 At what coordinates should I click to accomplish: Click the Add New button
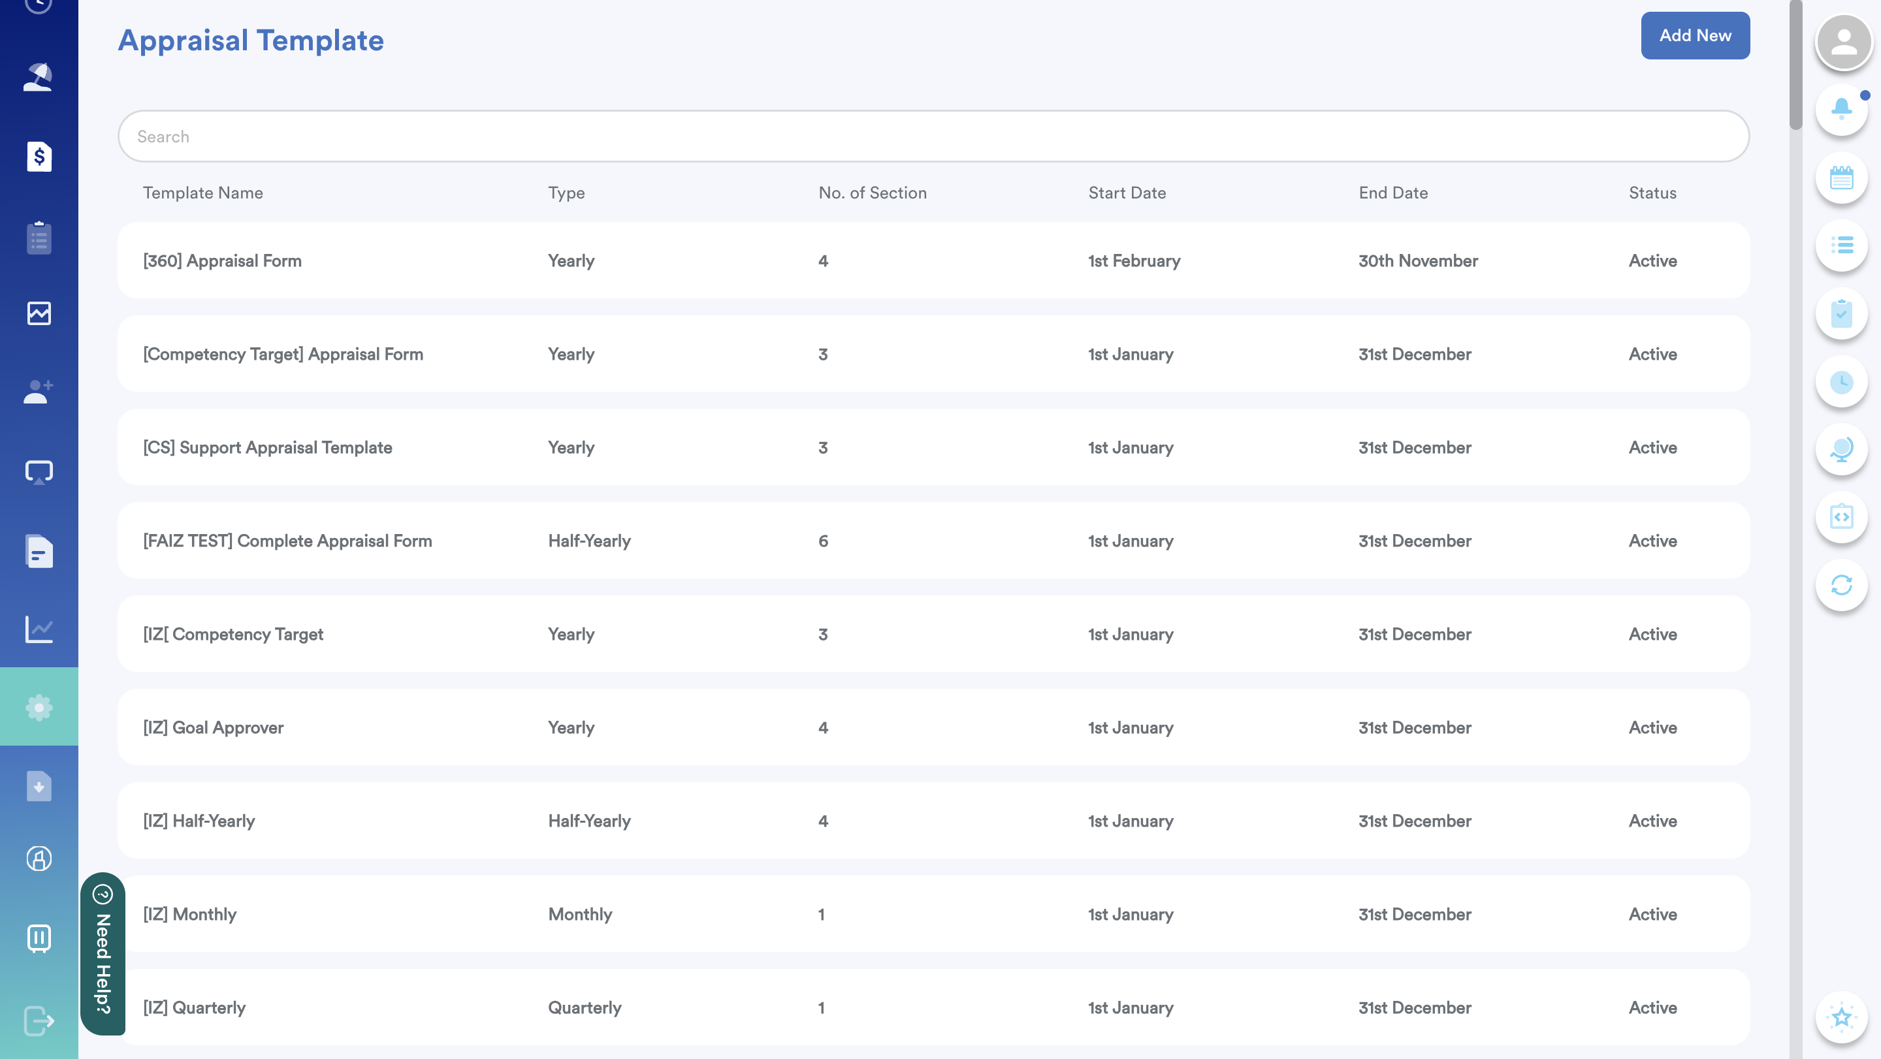coord(1694,35)
